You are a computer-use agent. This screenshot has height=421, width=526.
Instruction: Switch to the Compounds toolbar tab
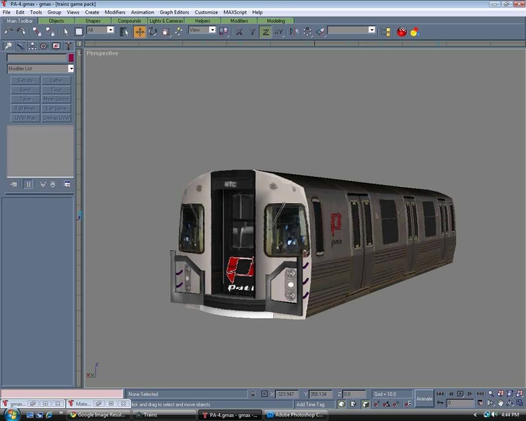[x=129, y=21]
